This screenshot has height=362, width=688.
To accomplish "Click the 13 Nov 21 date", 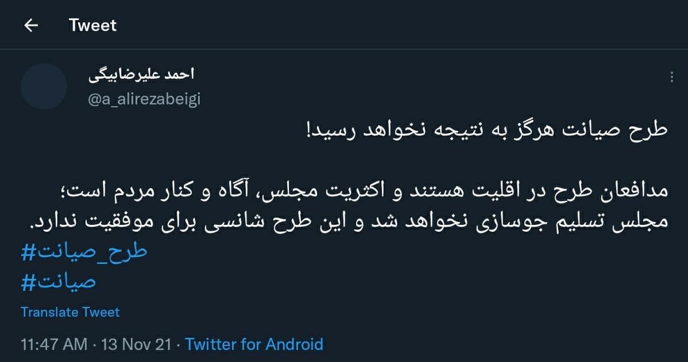I will 136,344.
